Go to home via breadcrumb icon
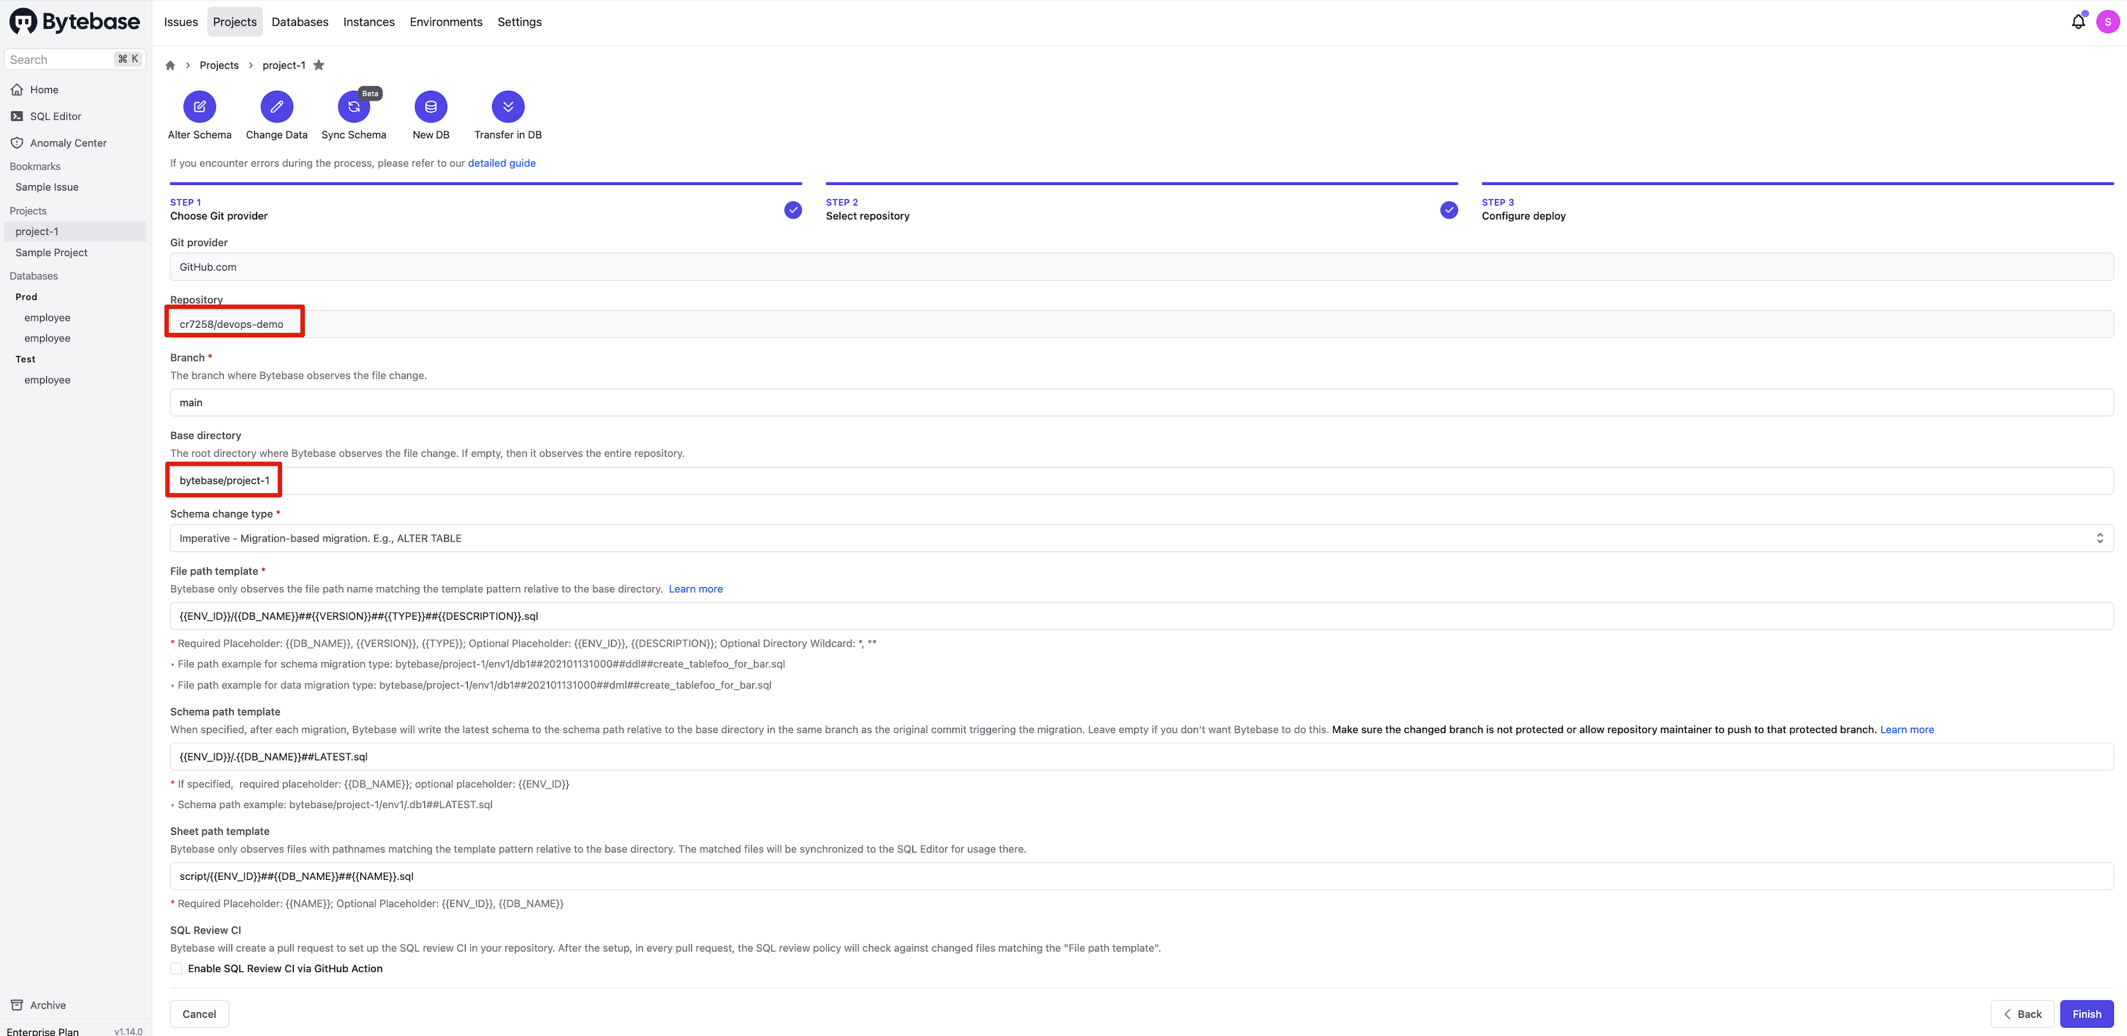 coord(170,65)
